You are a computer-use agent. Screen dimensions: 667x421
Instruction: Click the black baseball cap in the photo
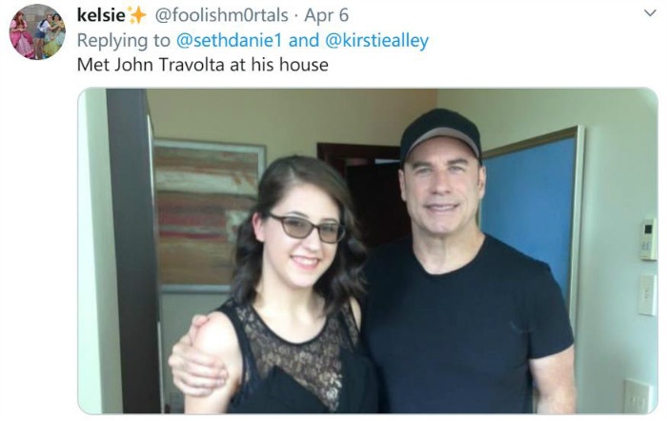click(x=440, y=135)
